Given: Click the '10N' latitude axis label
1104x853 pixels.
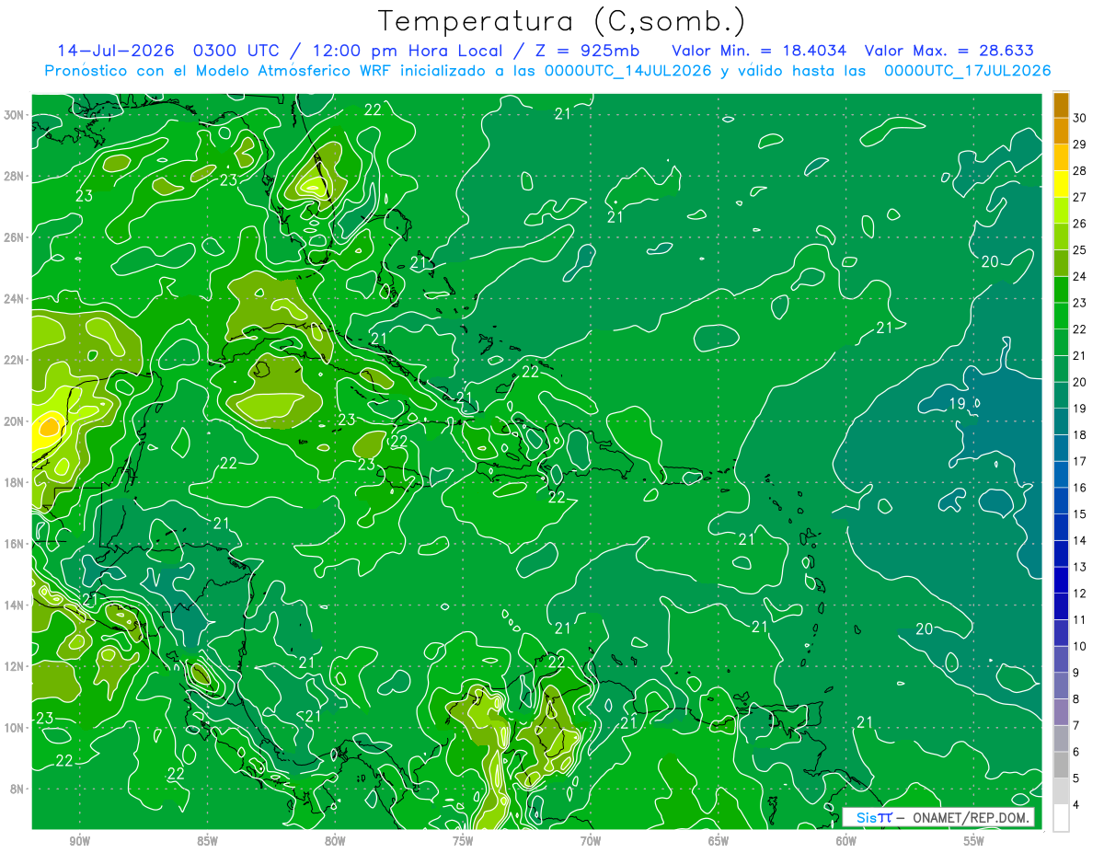Looking at the screenshot, I should click(x=14, y=727).
